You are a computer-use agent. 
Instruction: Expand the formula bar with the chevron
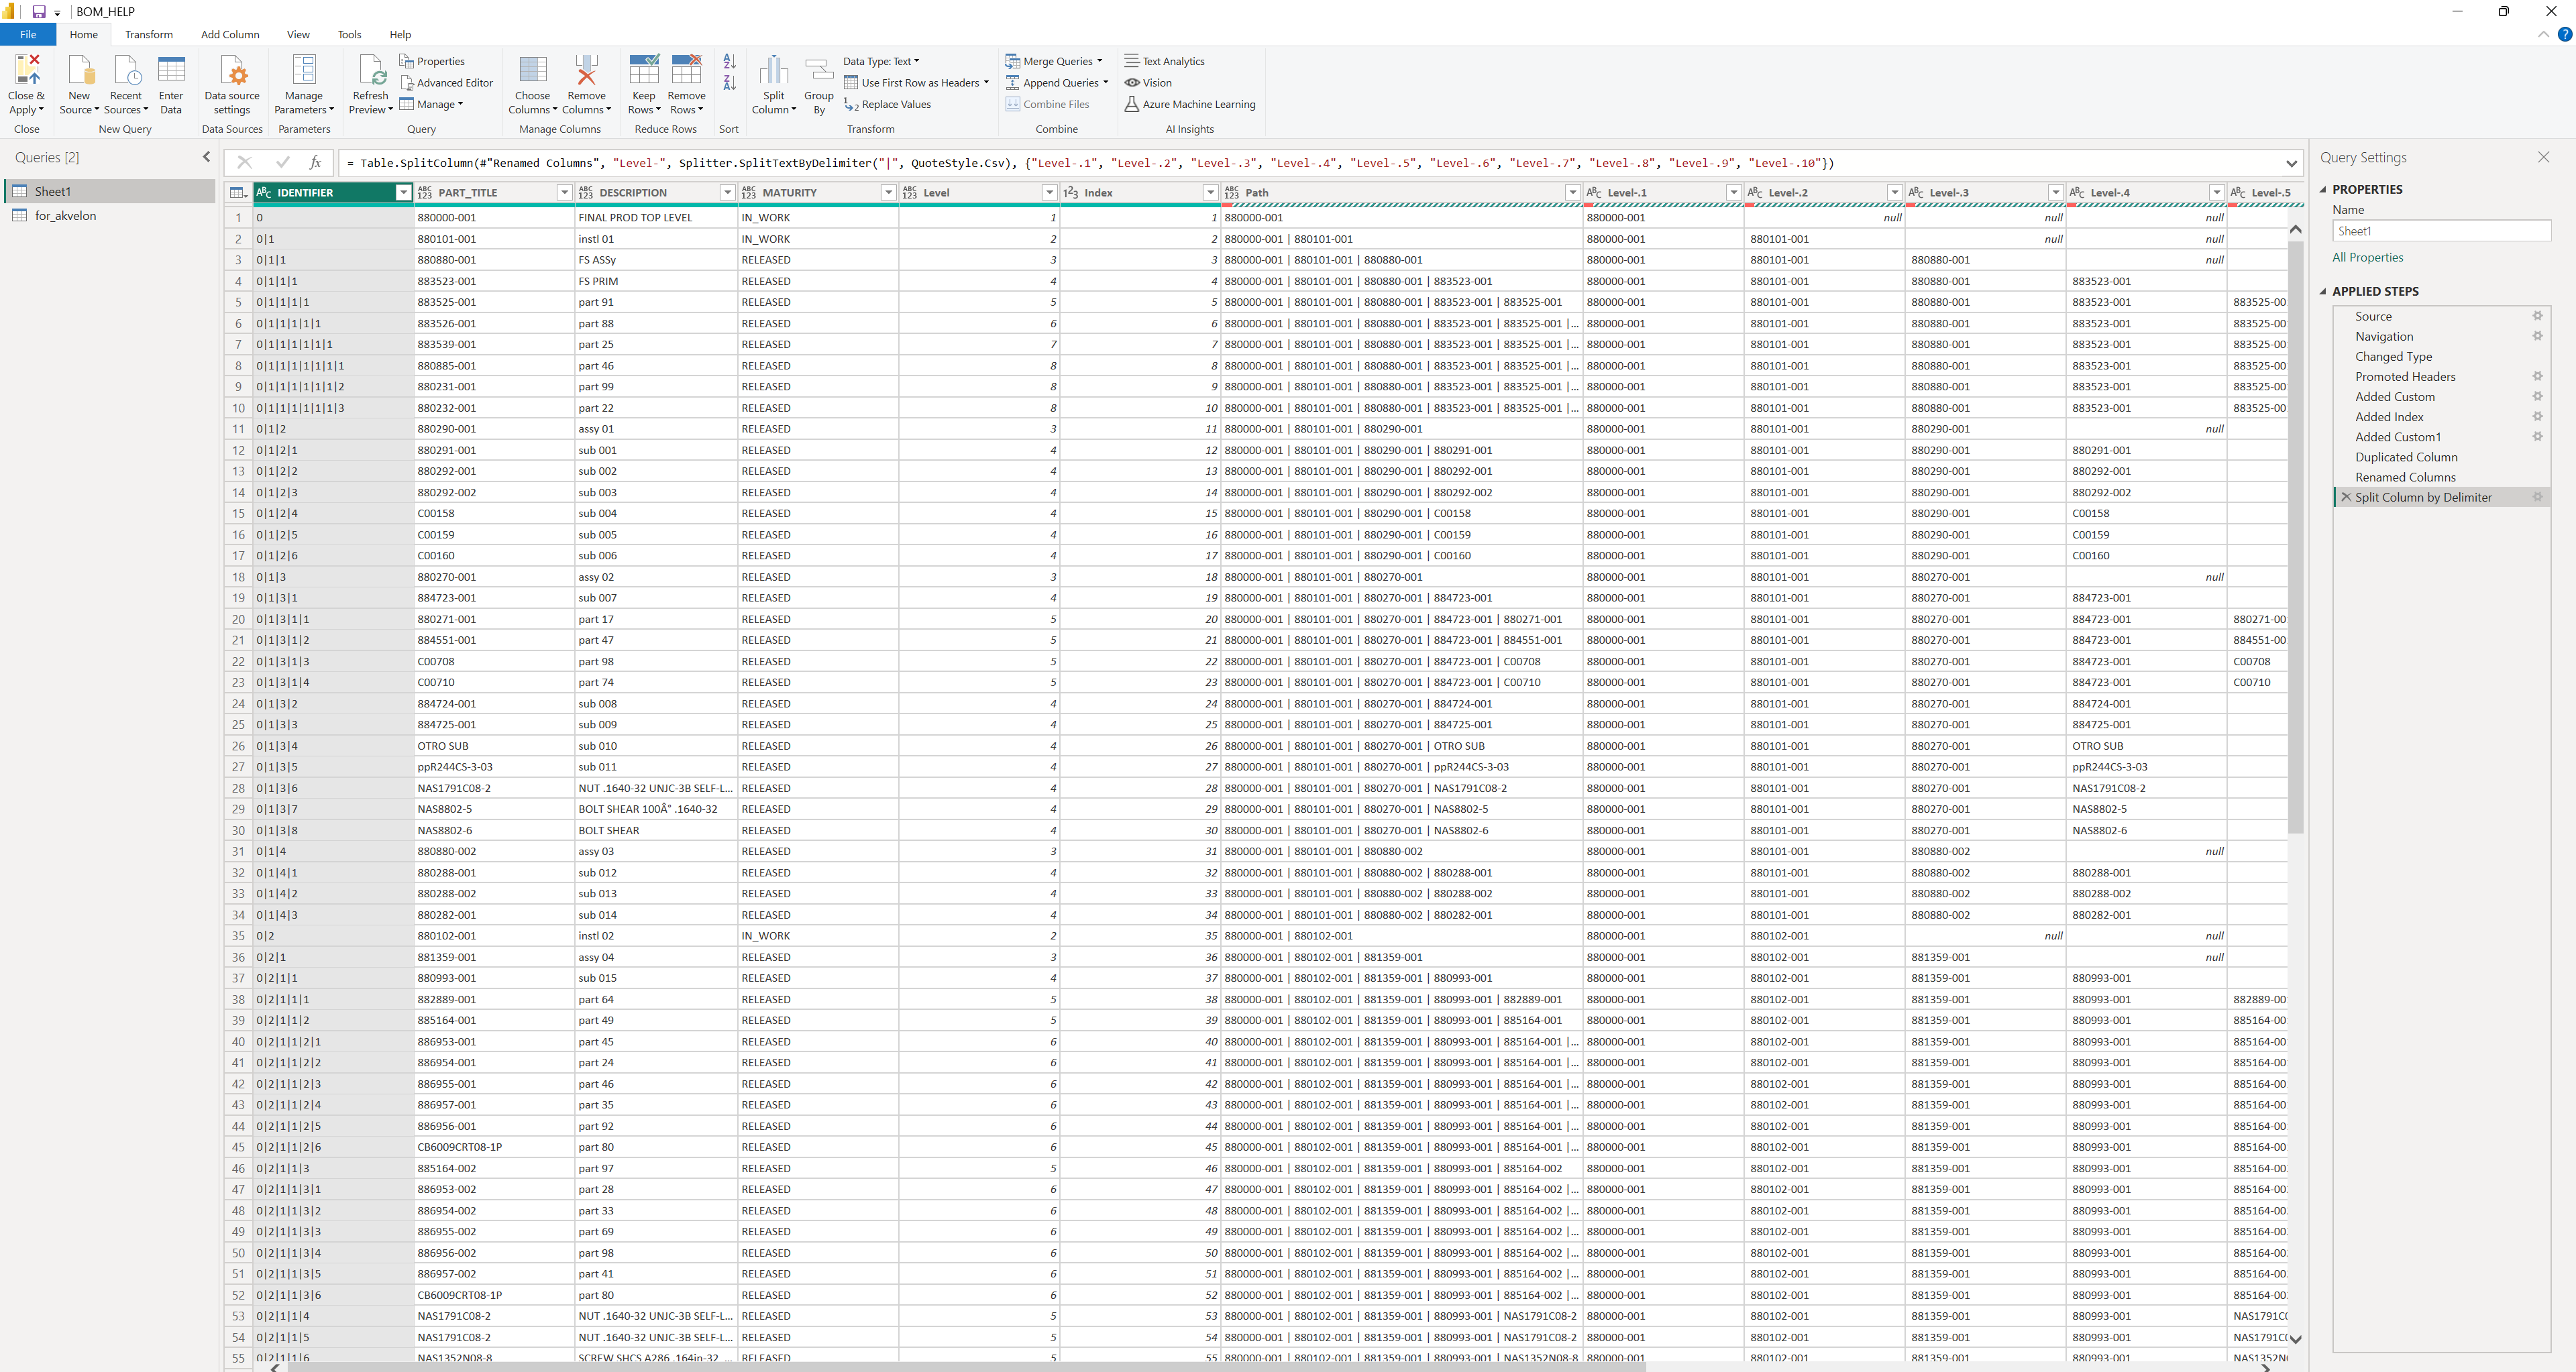(2291, 163)
